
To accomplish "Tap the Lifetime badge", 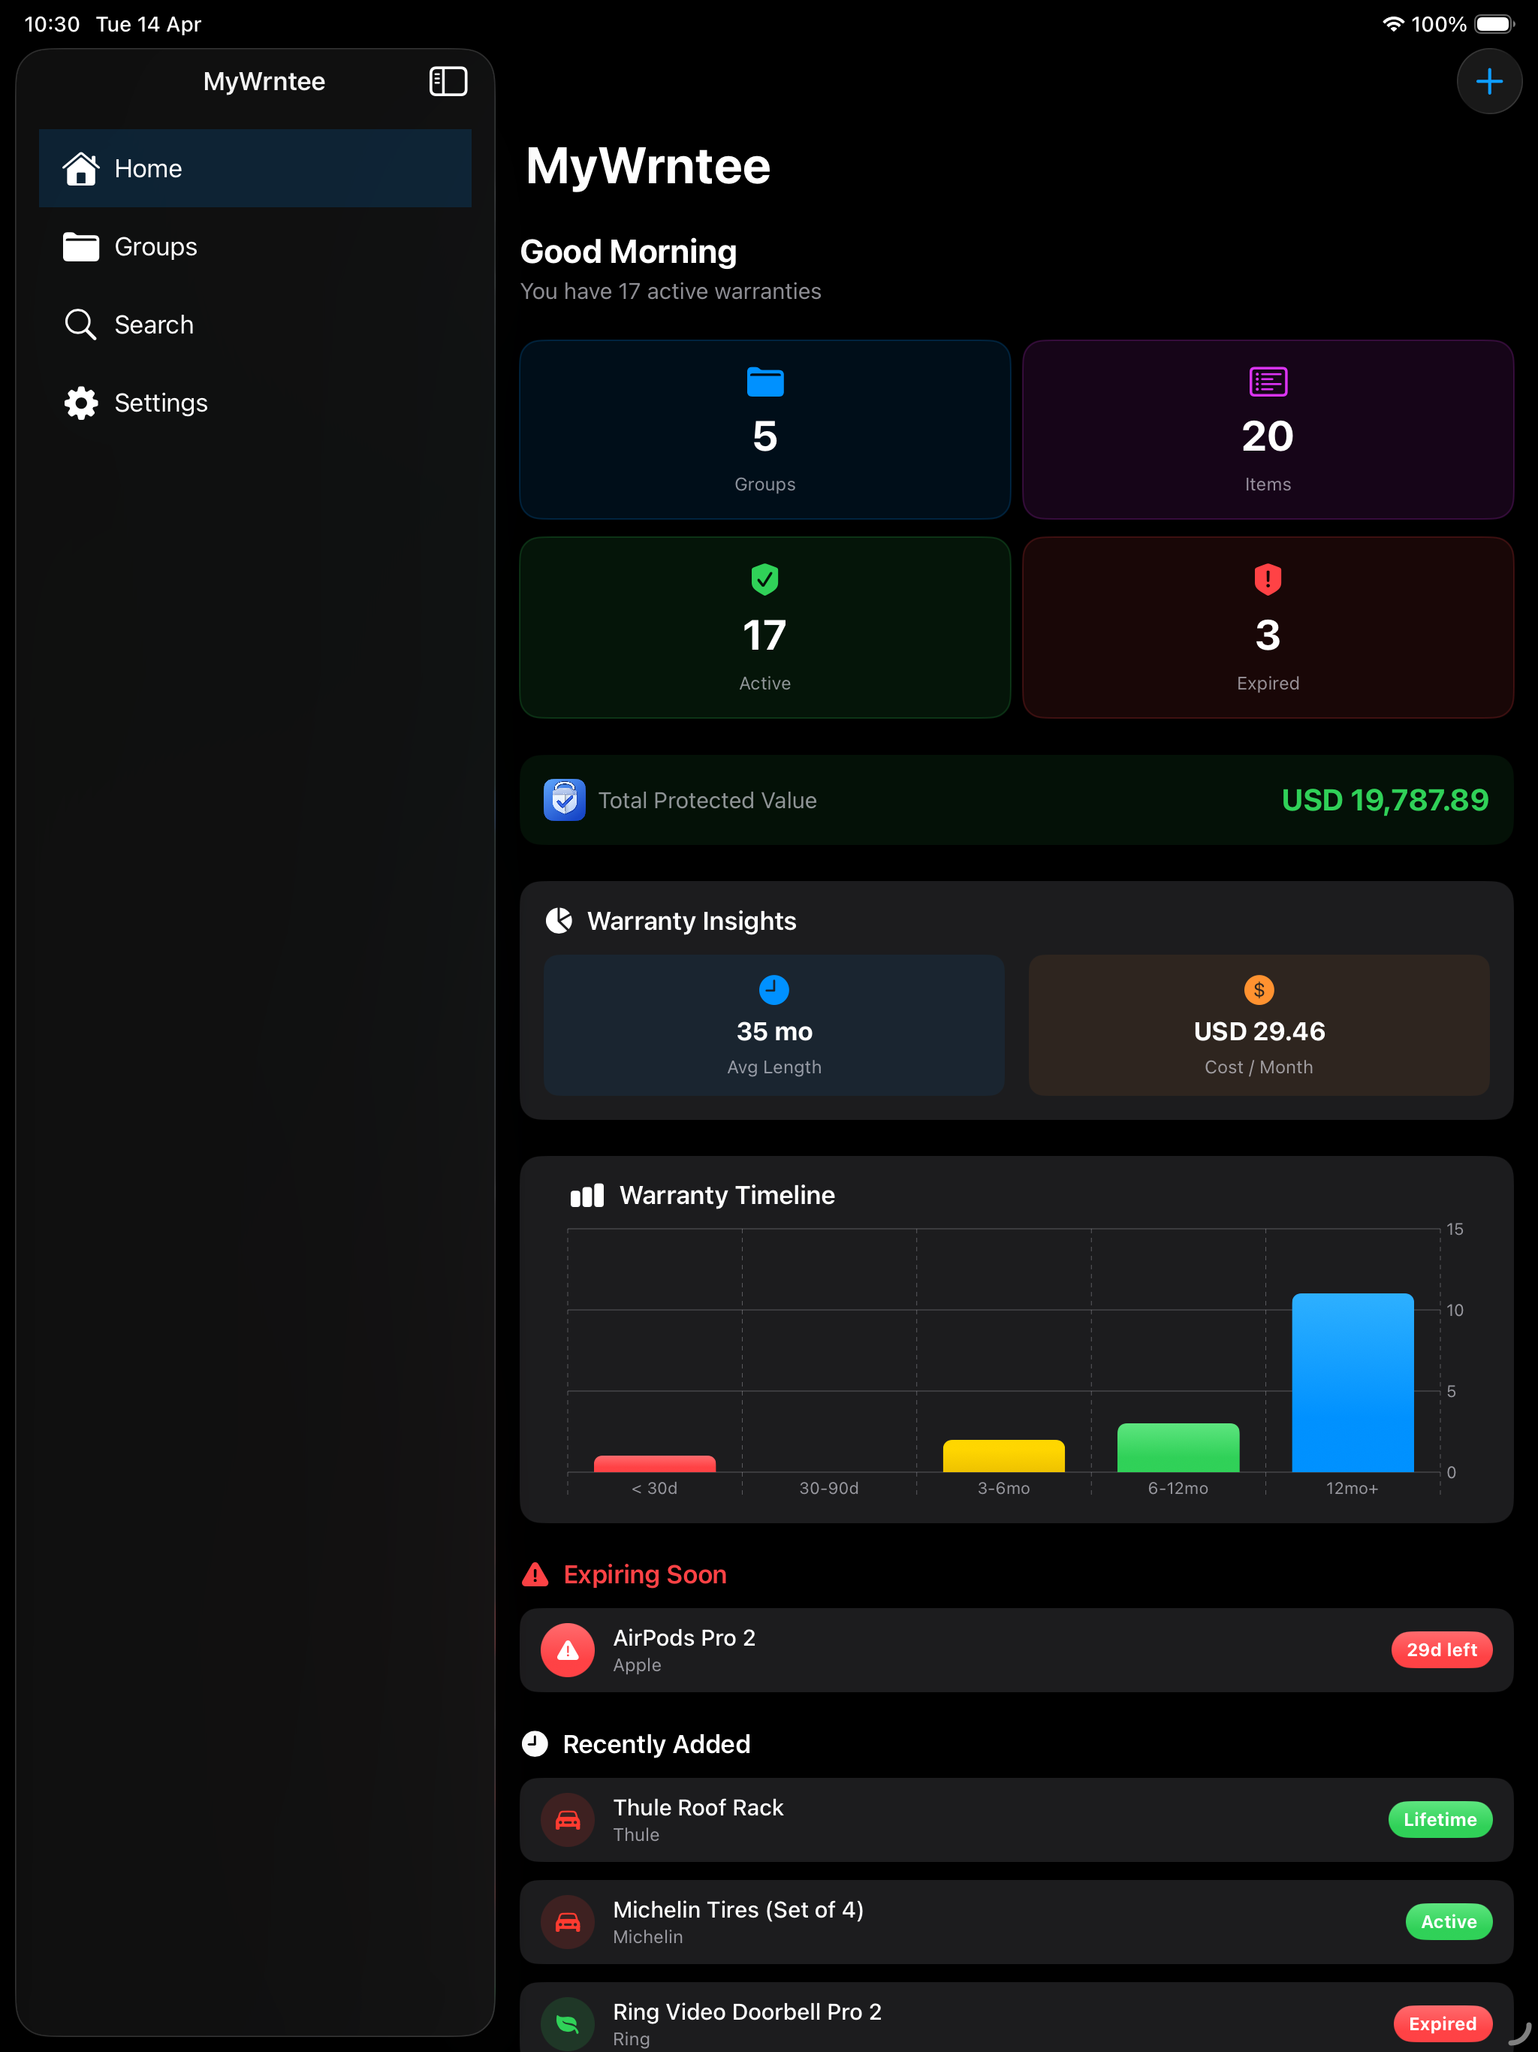I will (1440, 1819).
